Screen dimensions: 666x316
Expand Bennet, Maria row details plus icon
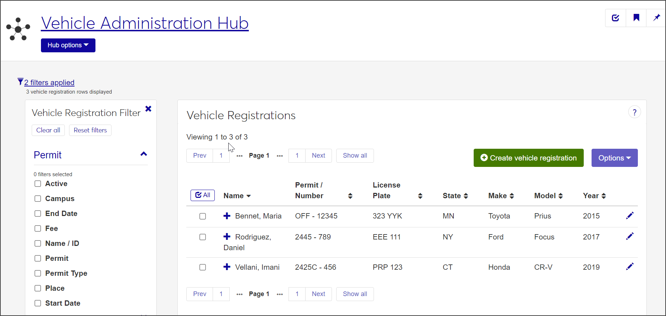(227, 216)
